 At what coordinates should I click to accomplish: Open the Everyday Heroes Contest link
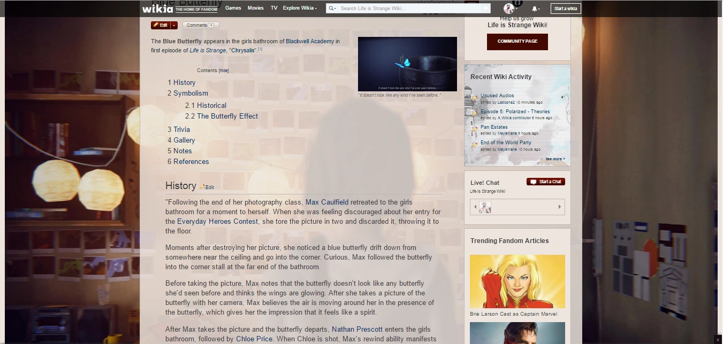217,222
